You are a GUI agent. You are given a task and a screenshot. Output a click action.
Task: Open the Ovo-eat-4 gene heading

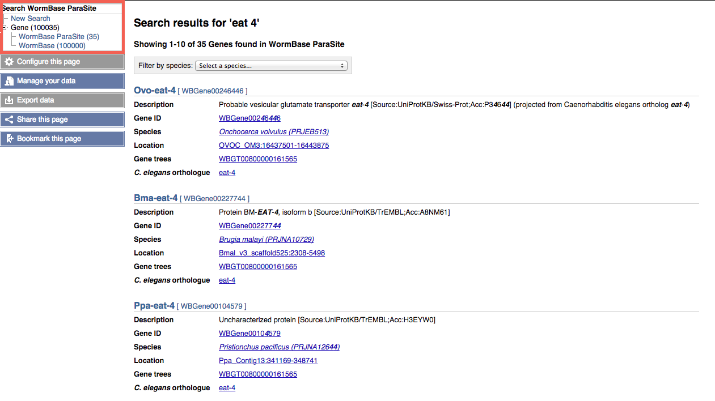[155, 90]
